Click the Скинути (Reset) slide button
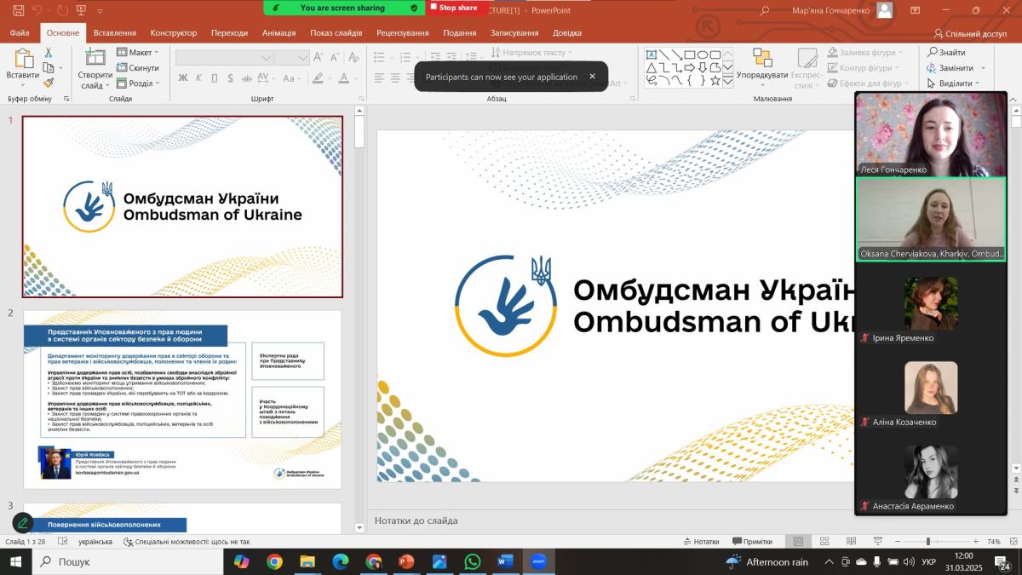This screenshot has width=1022, height=575. point(138,68)
